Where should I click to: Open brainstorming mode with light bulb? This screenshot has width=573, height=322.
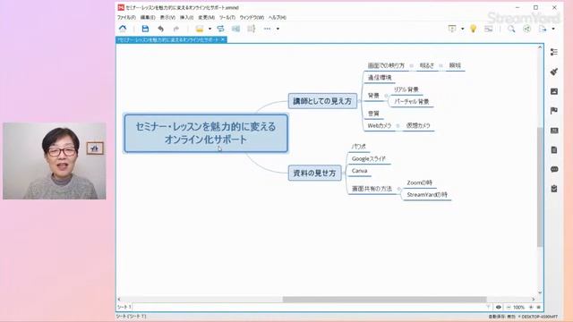[474, 29]
